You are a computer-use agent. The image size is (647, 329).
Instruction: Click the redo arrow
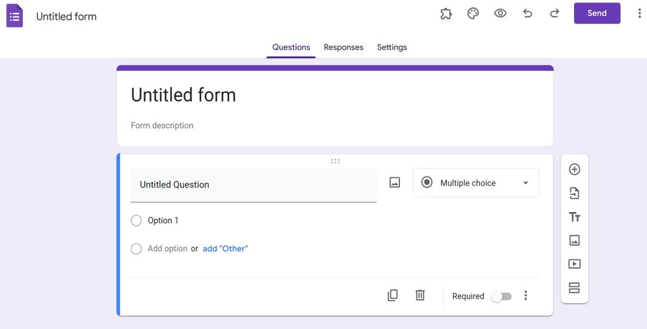click(x=554, y=14)
